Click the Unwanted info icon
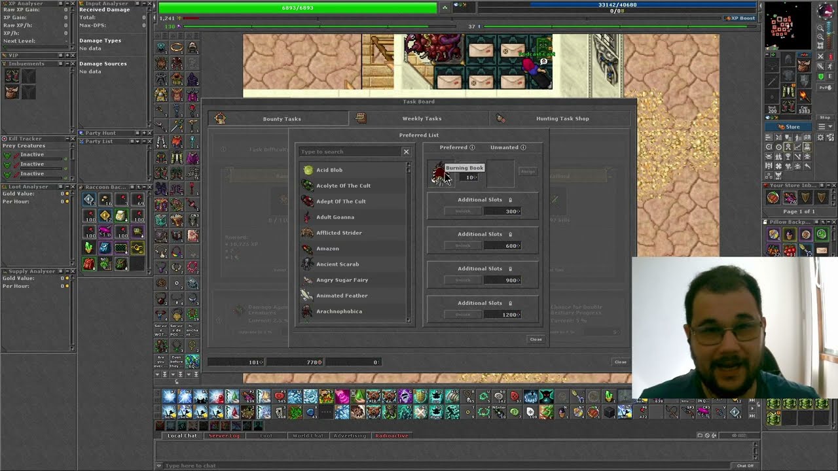838x471 pixels. (523, 147)
